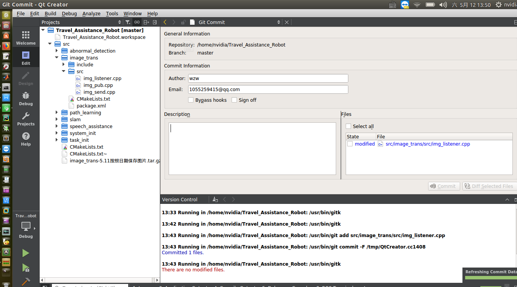The height and width of the screenshot is (287, 517).
Task: Open the Analyze menu
Action: click(91, 13)
